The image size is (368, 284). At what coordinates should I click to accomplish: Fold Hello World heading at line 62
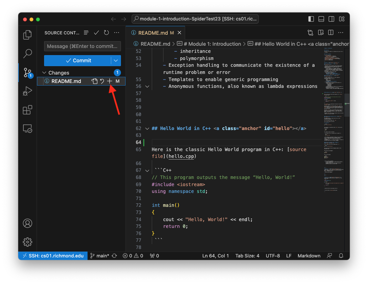(147, 128)
